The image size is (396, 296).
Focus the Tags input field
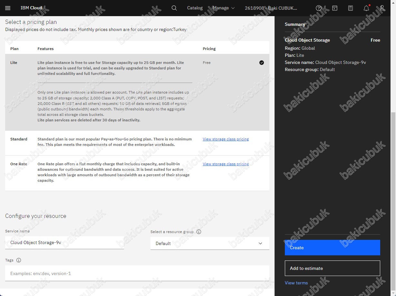coord(137,273)
